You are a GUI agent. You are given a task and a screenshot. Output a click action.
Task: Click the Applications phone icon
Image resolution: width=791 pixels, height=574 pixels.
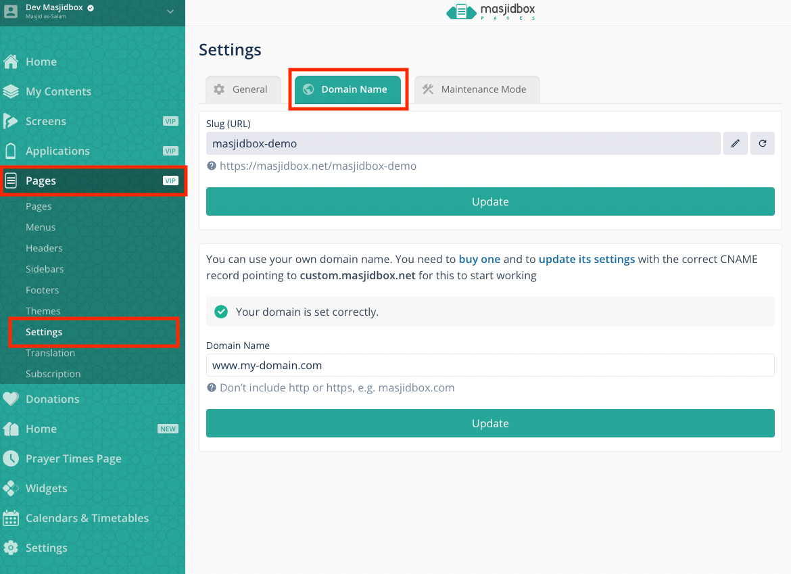click(x=11, y=151)
